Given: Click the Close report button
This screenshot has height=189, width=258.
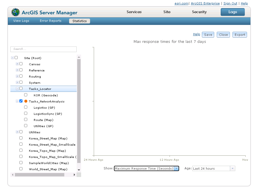Looking at the screenshot, I should (223, 35).
